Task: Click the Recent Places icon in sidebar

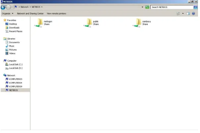Action: point(7,31)
